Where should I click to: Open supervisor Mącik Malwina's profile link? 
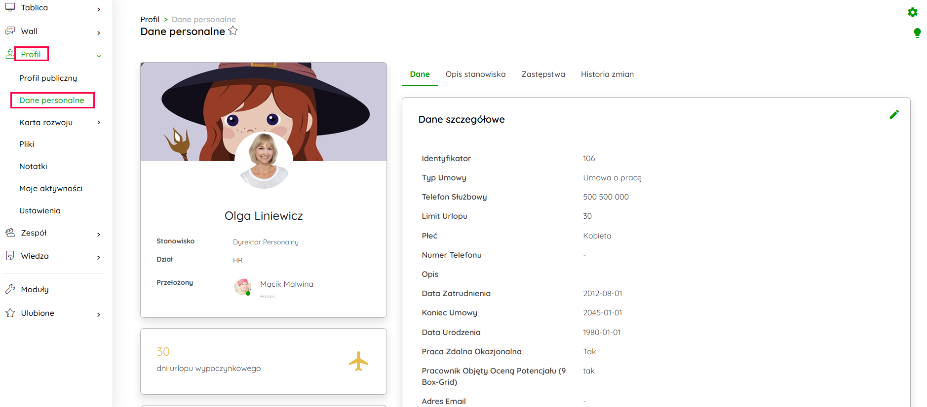point(286,284)
